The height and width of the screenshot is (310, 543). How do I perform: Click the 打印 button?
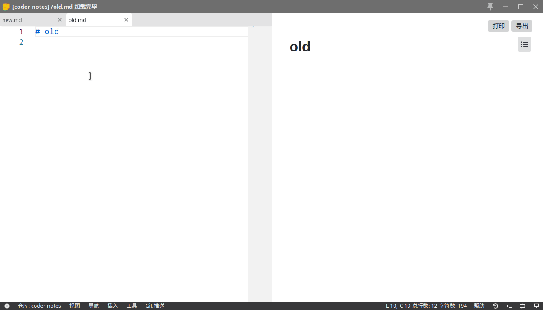[499, 26]
